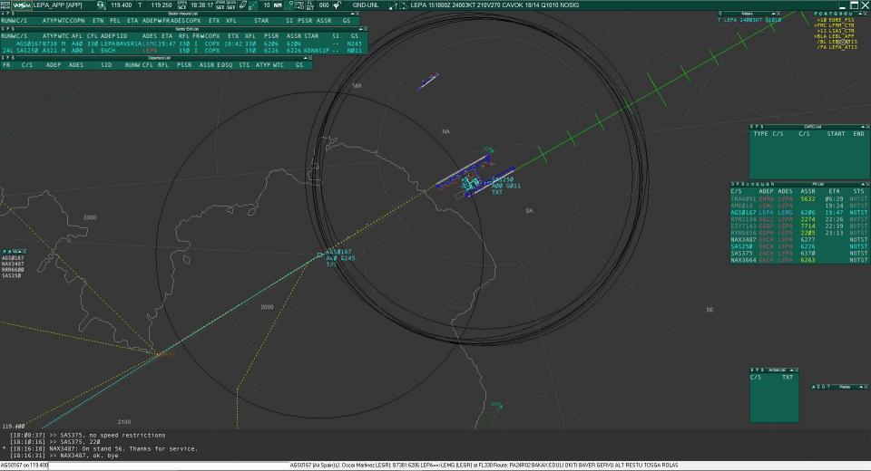Collapse the CARD List panel
Image resolution: width=871 pixels, height=471 pixels.
point(862,127)
